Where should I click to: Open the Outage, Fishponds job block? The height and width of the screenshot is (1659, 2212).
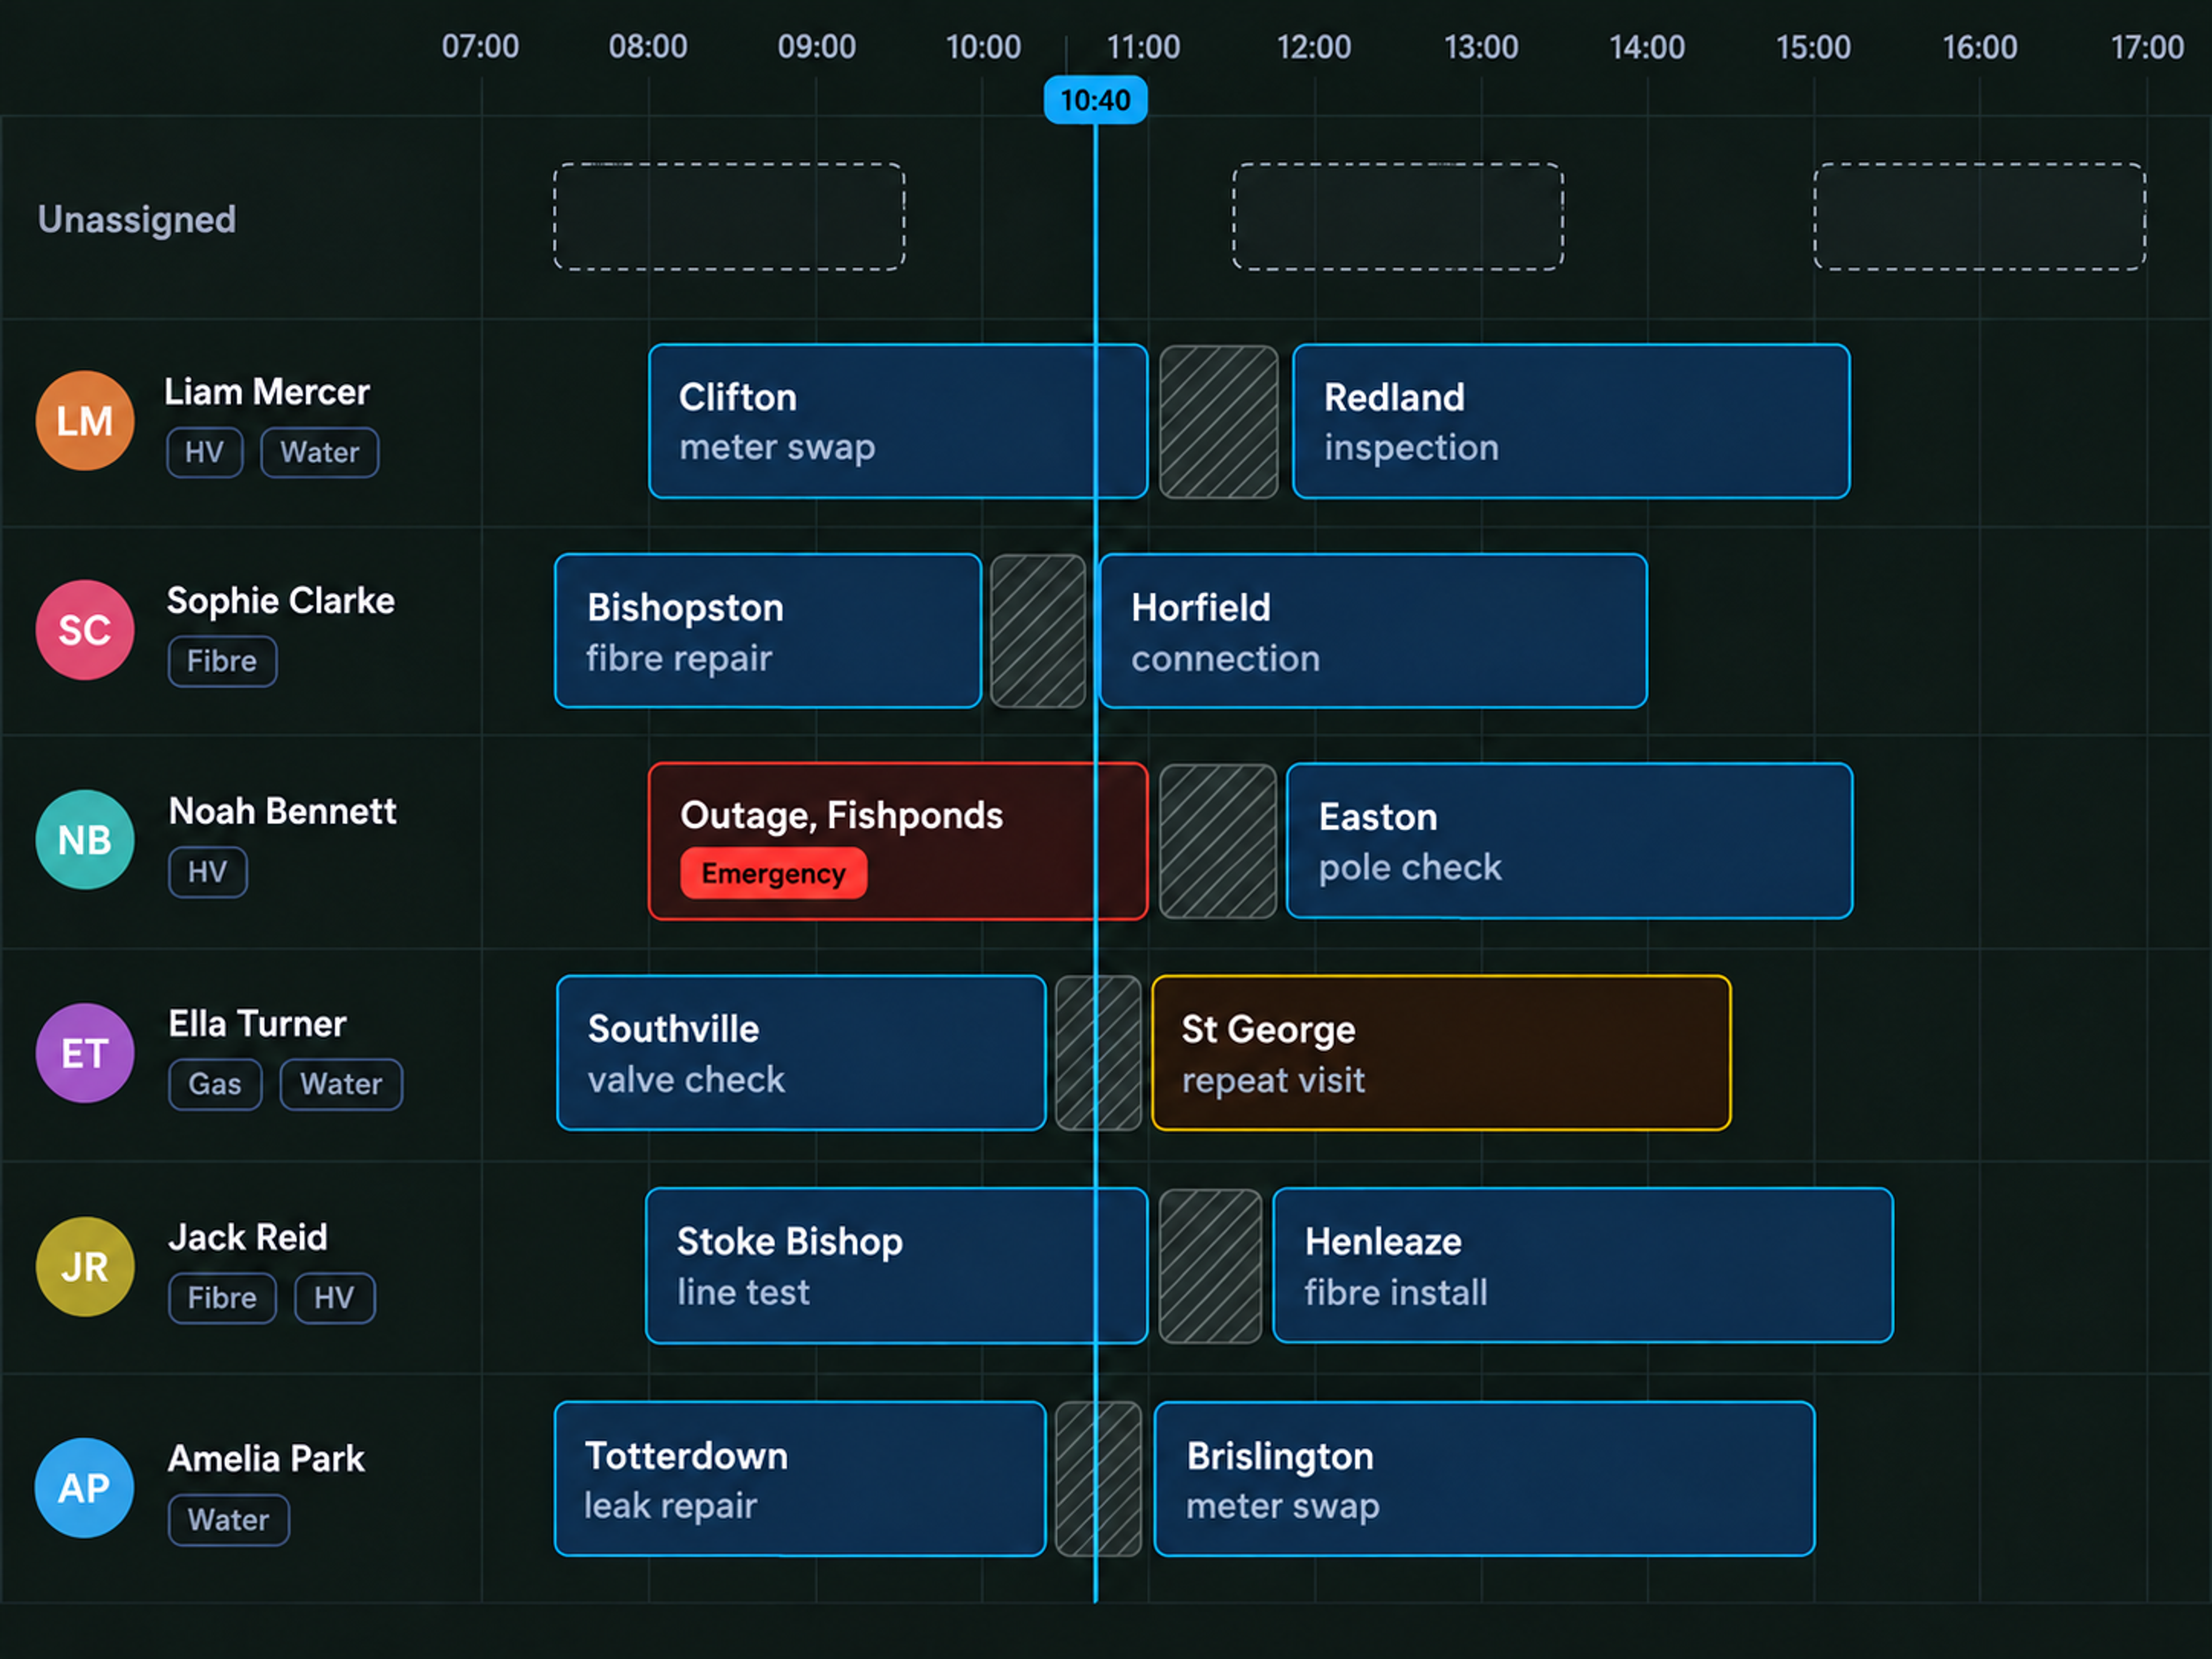point(897,841)
